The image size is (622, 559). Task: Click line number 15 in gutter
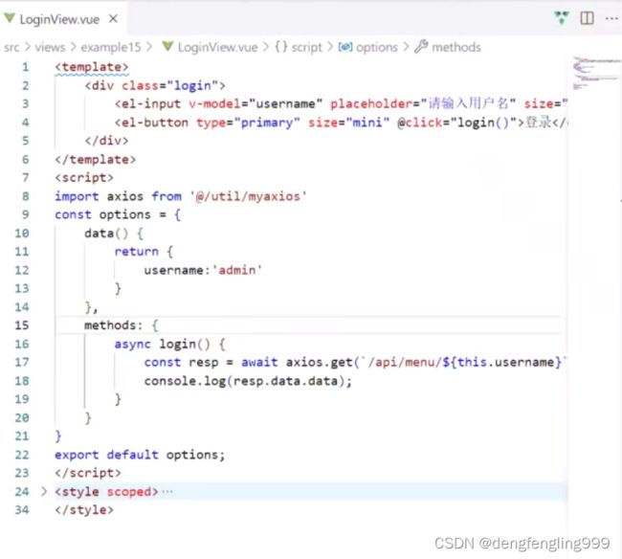(22, 325)
